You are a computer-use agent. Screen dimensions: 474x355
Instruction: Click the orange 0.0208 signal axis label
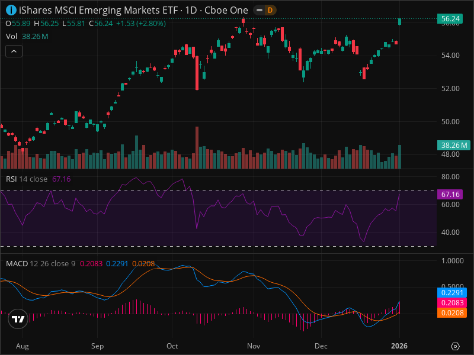452,312
